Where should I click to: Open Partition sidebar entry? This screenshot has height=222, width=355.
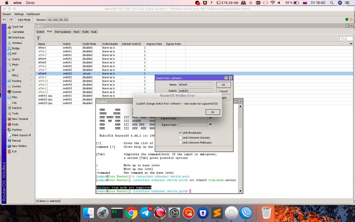(17, 130)
